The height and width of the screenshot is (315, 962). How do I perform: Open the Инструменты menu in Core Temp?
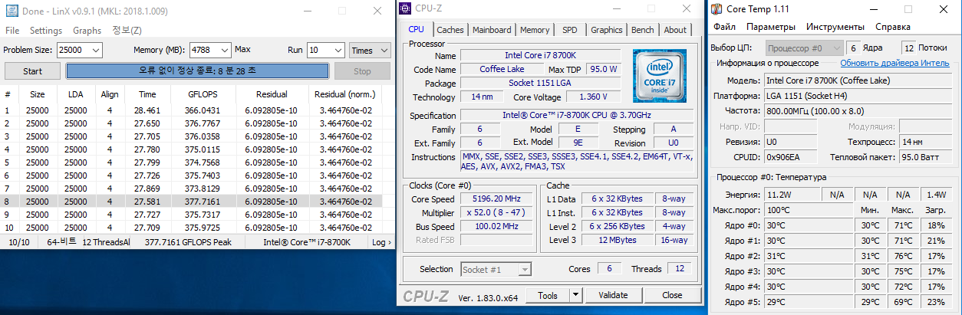pos(835,27)
